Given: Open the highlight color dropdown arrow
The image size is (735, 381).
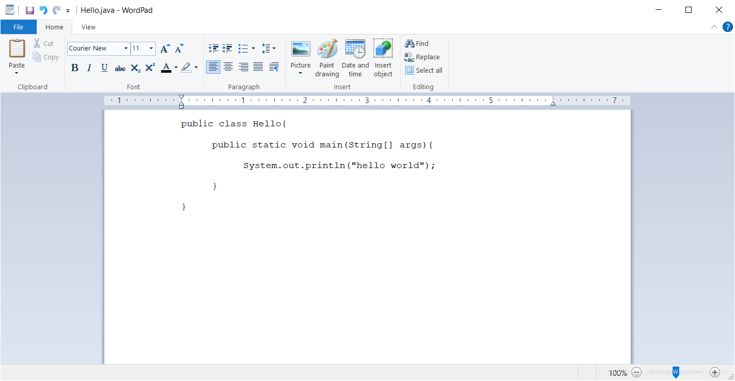Looking at the screenshot, I should [196, 68].
